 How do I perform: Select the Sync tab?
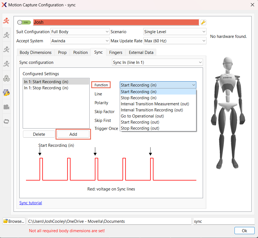point(98,52)
